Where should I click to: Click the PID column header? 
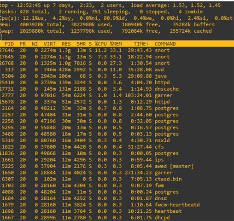tap(9, 44)
